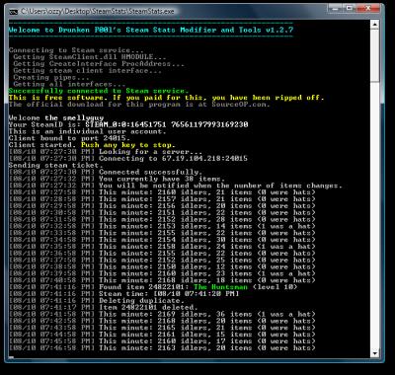Click 'Getting SteamClient.dll HMODULE...' line
Viewport: 395px width, 375px height.
(90, 57)
